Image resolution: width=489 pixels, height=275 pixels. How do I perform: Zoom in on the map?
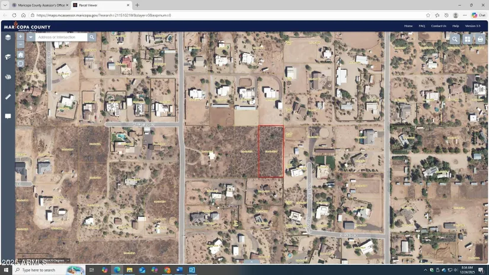20,37
